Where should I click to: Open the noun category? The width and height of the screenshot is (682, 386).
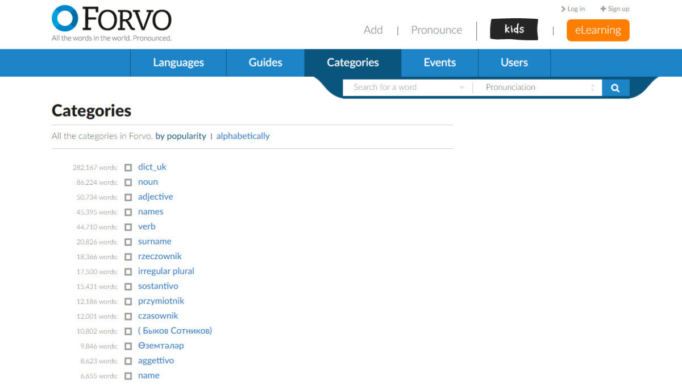(148, 182)
